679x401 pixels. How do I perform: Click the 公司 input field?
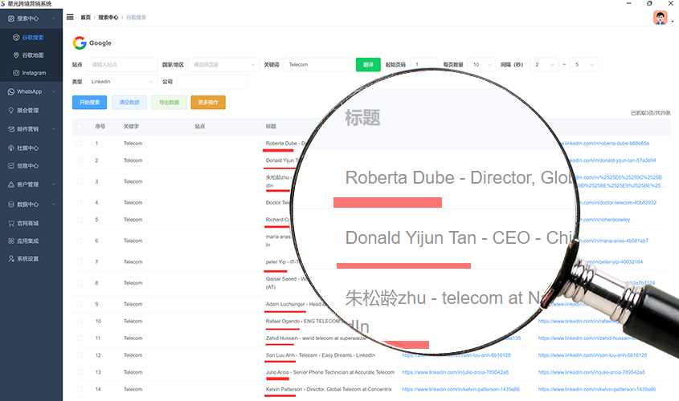pyautogui.click(x=212, y=82)
